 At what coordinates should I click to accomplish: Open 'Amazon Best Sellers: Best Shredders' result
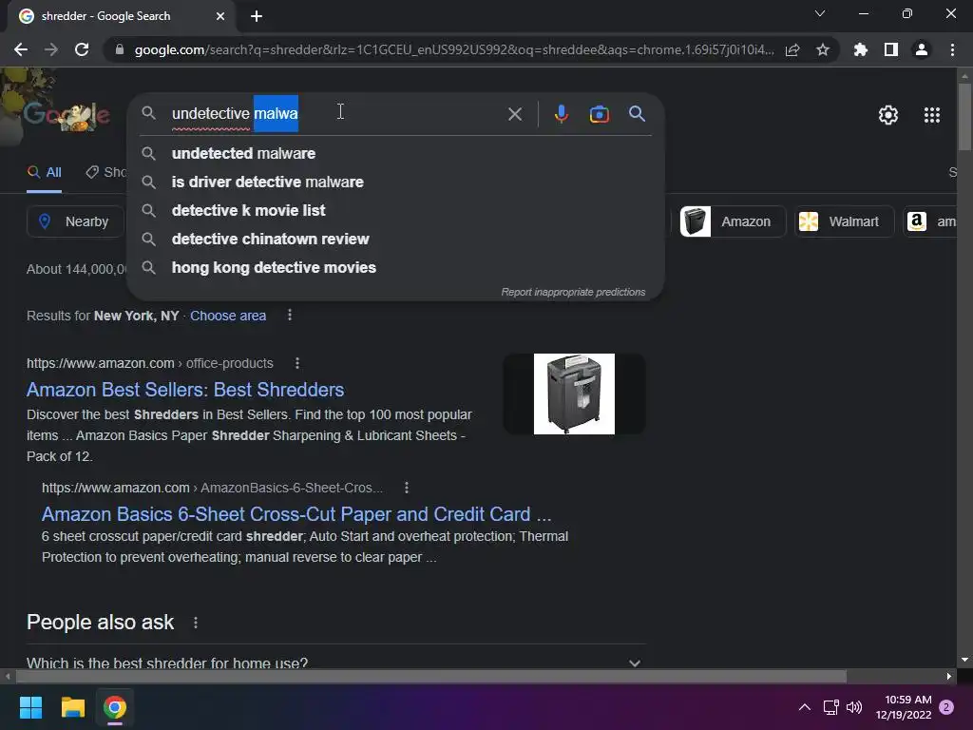(185, 390)
